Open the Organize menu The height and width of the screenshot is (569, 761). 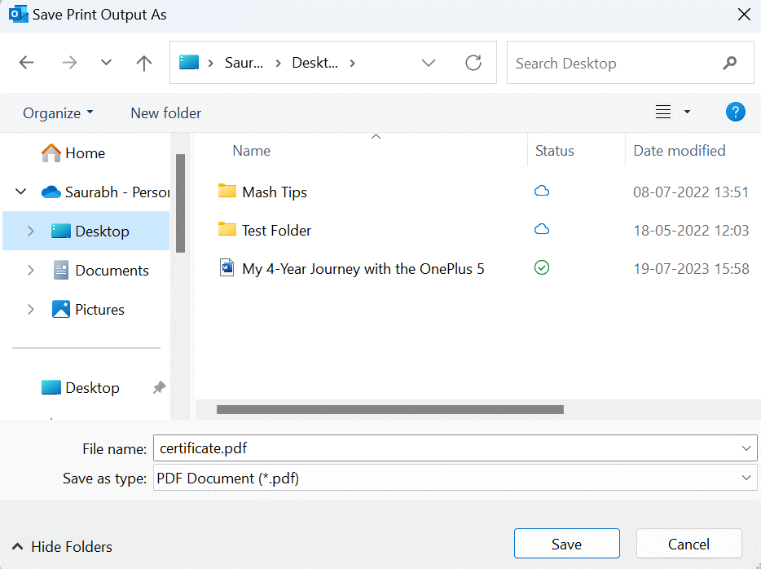click(x=58, y=113)
